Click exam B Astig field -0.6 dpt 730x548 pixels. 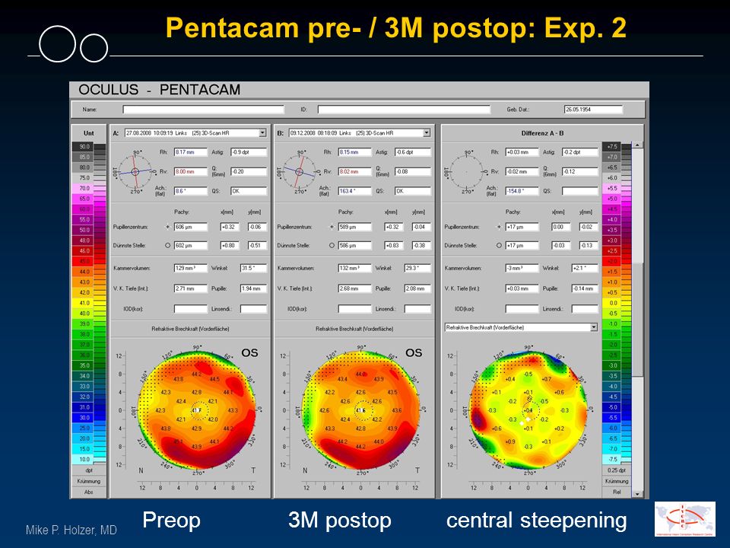[x=412, y=152]
